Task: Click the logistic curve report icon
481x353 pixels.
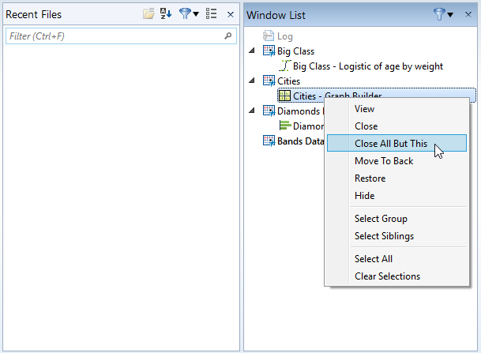Action: click(285, 66)
